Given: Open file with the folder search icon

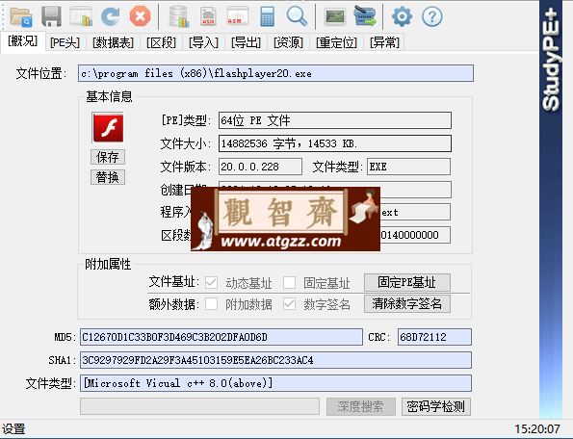Looking at the screenshot, I should 21,16.
